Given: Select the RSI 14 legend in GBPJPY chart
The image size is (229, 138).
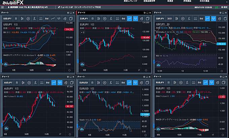Looking at the screenshot, I should [x=159, y=56].
